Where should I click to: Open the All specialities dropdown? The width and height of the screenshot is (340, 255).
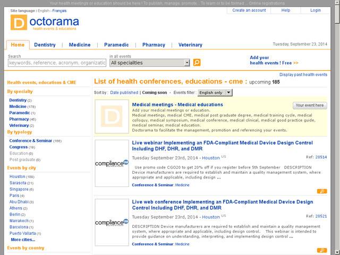pos(150,63)
